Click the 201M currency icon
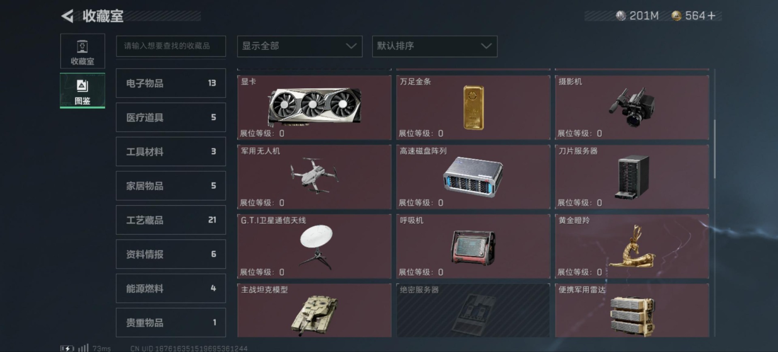778x352 pixels. 620,16
